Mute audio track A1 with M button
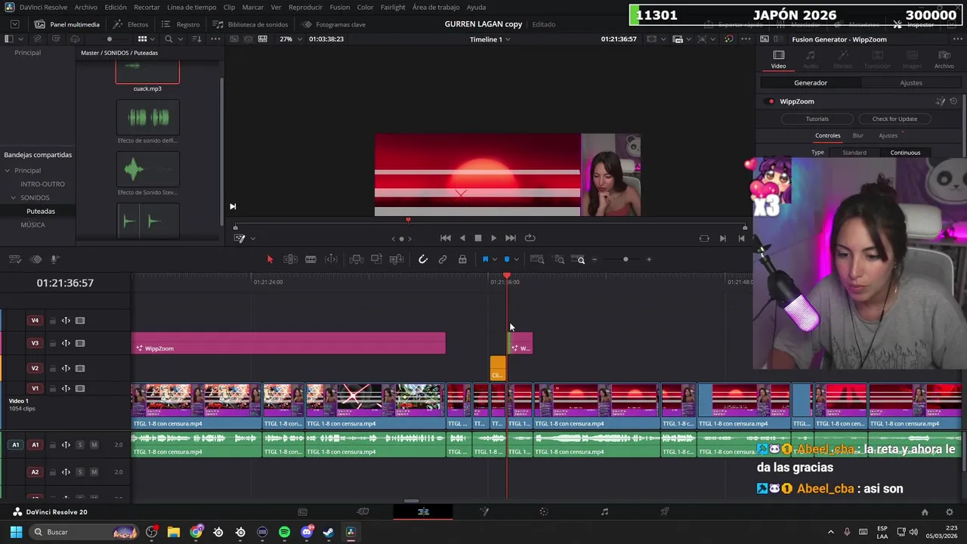The height and width of the screenshot is (544, 967). tap(94, 445)
